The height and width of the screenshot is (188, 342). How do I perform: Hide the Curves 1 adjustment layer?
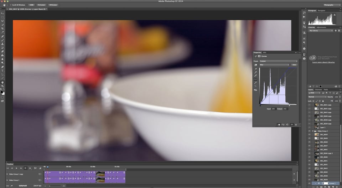[309, 183]
